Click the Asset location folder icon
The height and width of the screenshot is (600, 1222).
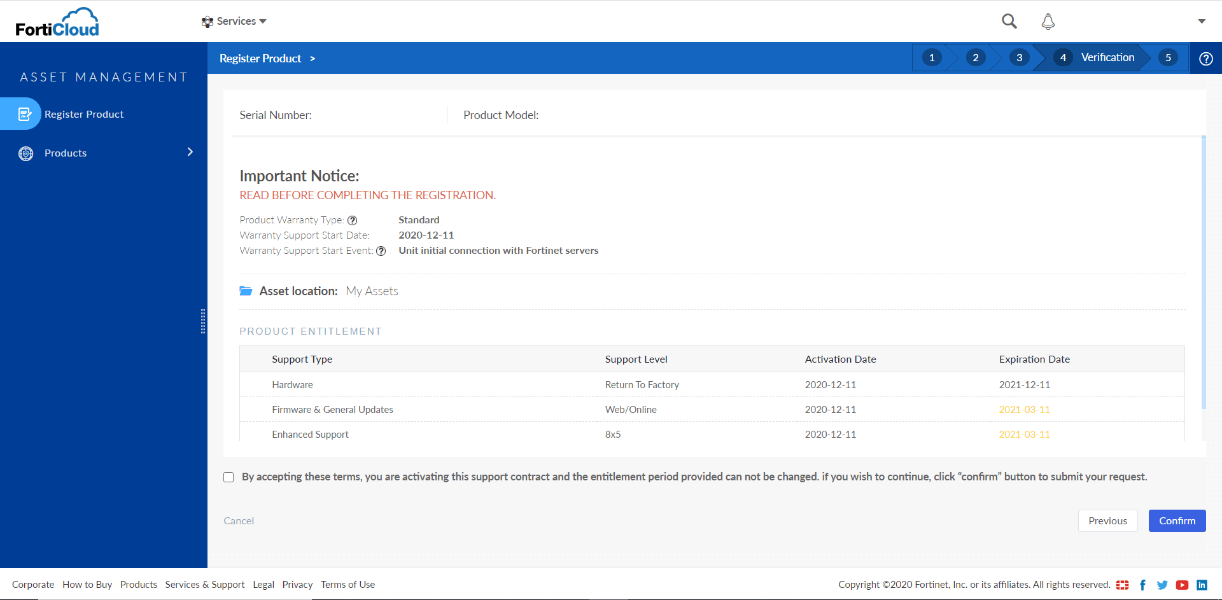point(246,291)
